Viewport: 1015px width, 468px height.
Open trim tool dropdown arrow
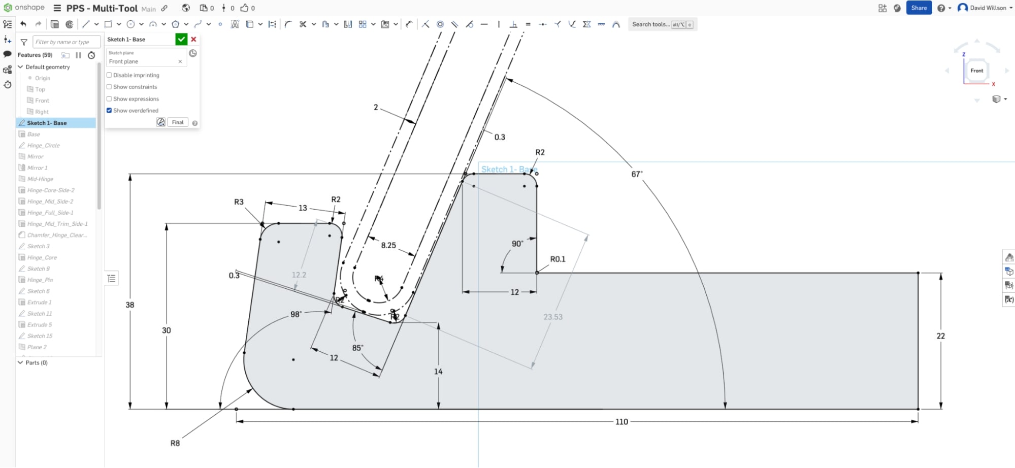(x=314, y=24)
